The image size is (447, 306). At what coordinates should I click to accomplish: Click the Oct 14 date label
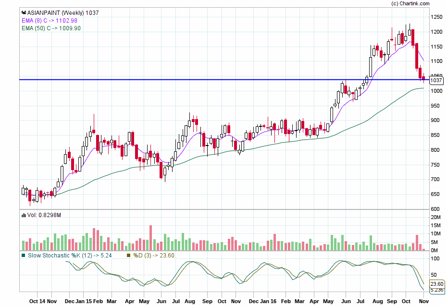[37, 302]
